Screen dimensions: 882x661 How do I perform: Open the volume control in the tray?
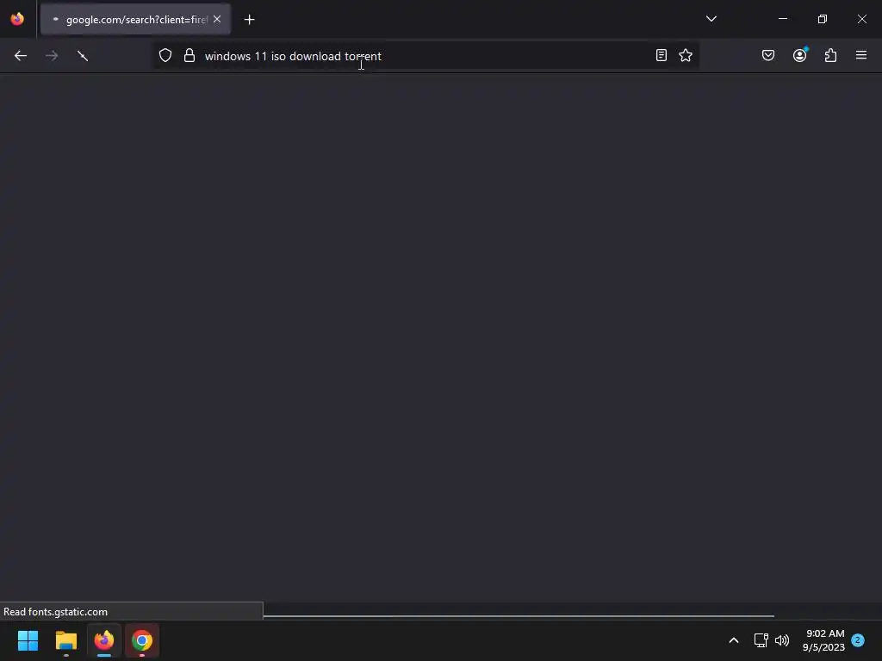[x=782, y=640]
